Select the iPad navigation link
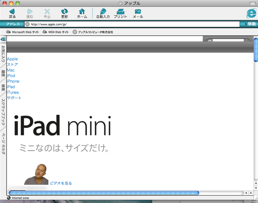 (x=11, y=87)
